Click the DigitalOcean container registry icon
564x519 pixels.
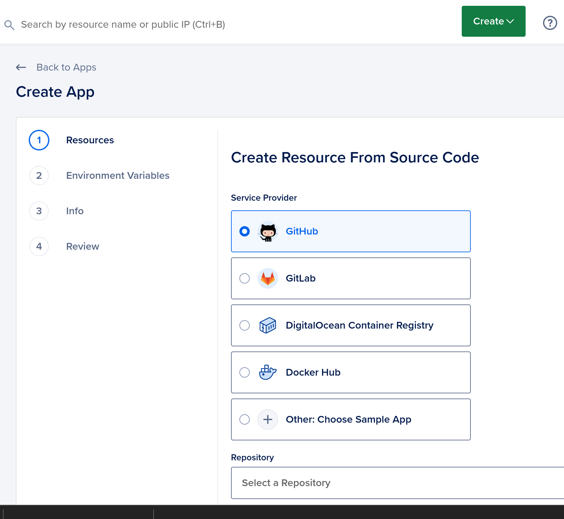tap(268, 325)
